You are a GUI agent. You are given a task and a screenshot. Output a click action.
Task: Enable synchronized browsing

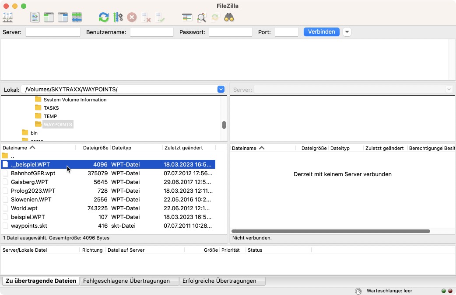click(214, 17)
